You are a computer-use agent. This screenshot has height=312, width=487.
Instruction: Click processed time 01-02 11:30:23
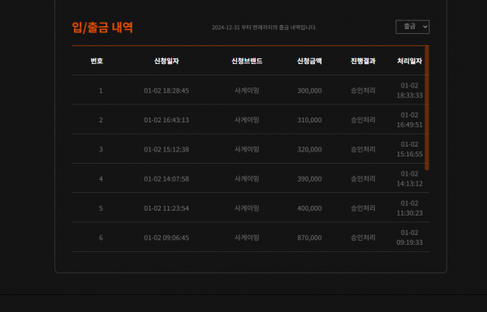click(x=410, y=208)
